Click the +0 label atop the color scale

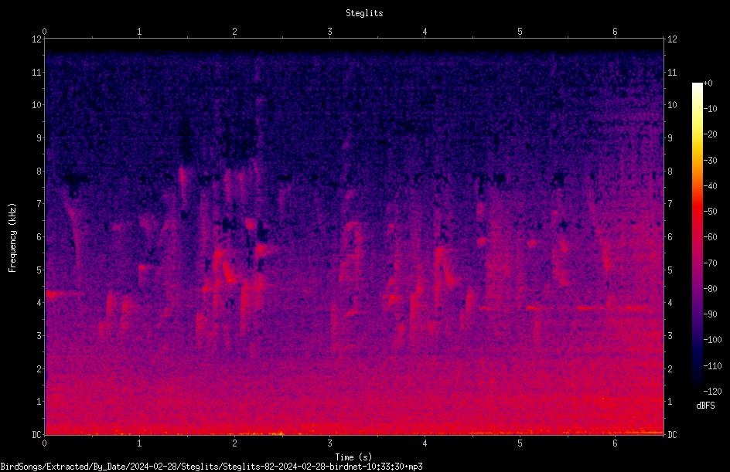coord(708,83)
